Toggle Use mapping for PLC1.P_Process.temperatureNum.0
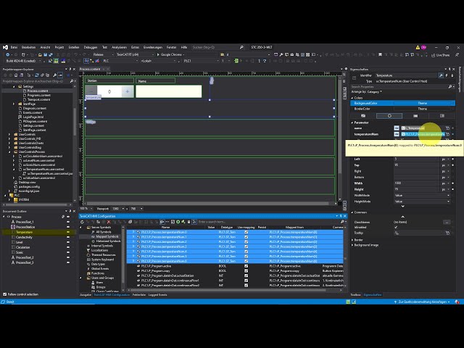This screenshot has width=464, height=348. (x=246, y=232)
